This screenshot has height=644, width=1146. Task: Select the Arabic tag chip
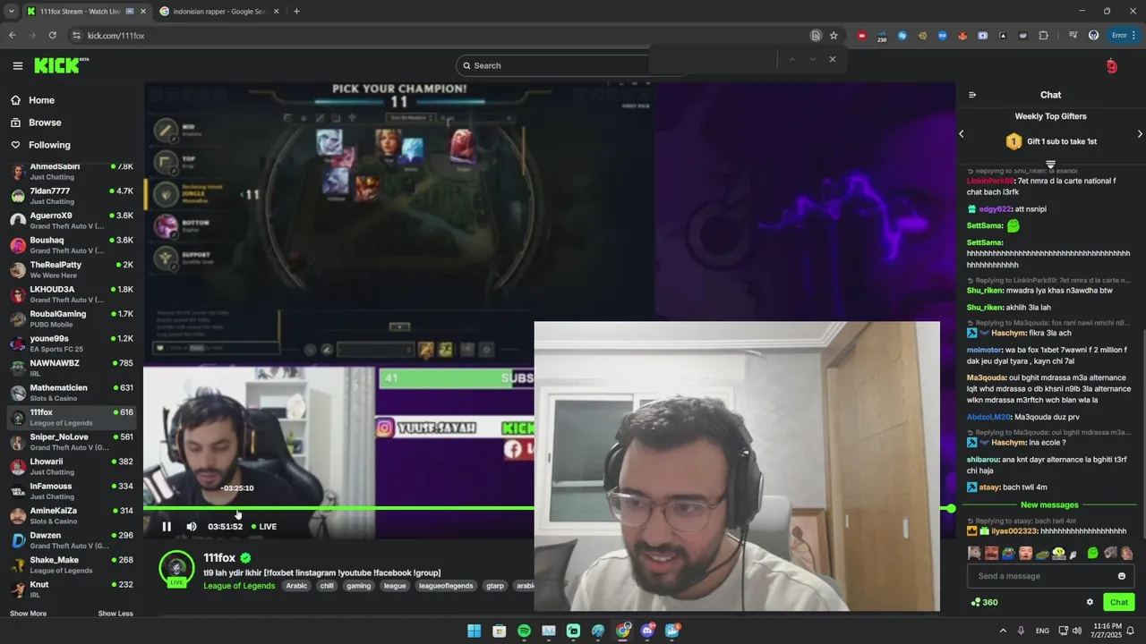[296, 586]
